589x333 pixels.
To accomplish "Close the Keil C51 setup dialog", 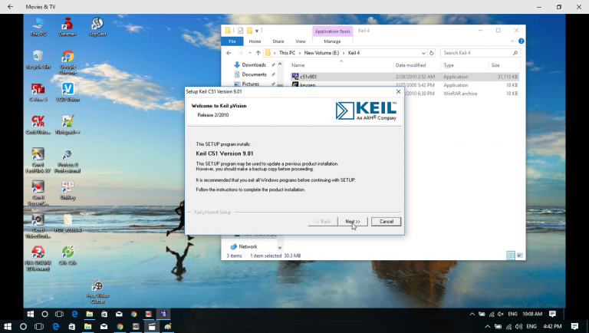I will click(x=398, y=91).
